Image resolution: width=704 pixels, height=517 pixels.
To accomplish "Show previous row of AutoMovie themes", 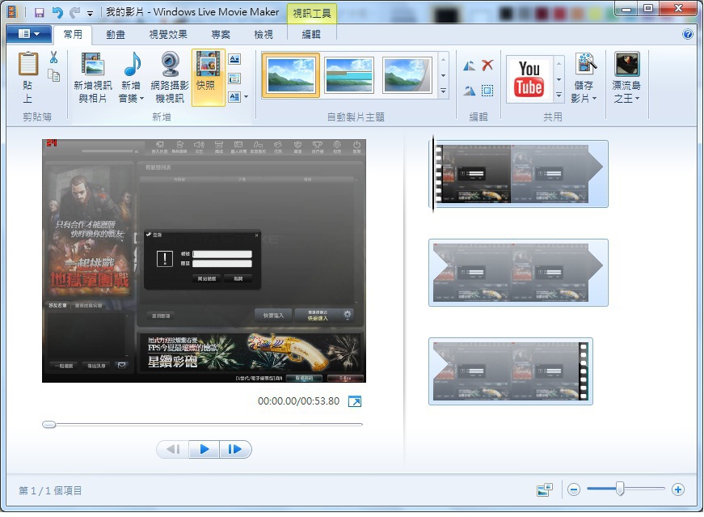I will pyautogui.click(x=443, y=60).
